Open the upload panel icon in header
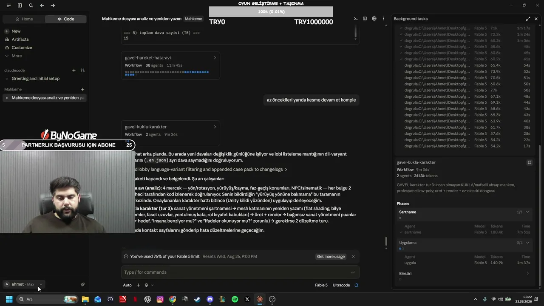The width and height of the screenshot is (544, 306). click(365, 19)
